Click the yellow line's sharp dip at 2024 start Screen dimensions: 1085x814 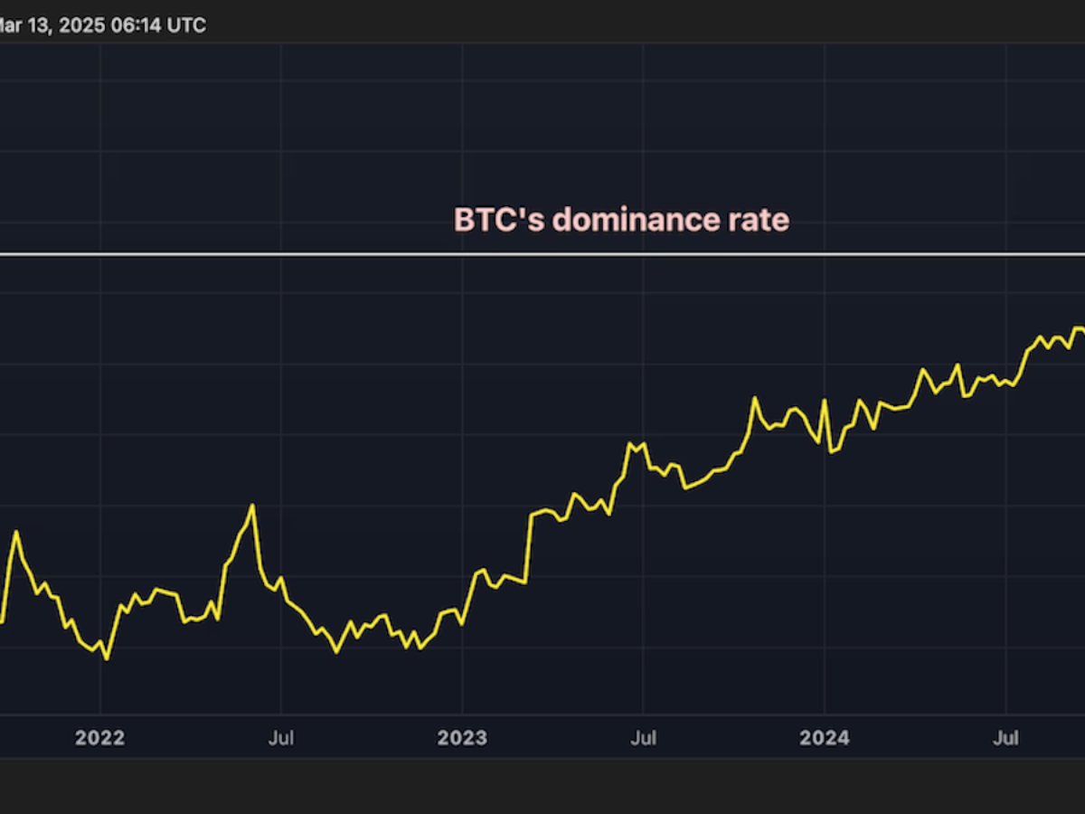830,450
